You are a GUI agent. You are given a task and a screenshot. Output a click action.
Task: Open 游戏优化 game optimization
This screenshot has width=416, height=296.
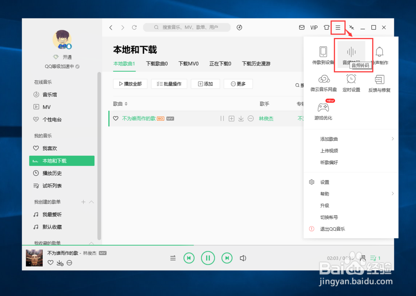tap(323, 111)
